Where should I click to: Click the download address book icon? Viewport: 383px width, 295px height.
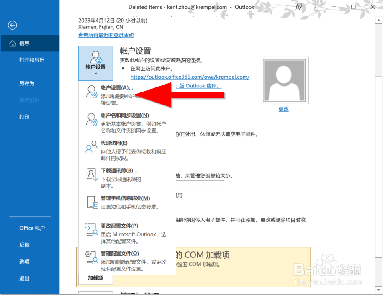coord(92,174)
